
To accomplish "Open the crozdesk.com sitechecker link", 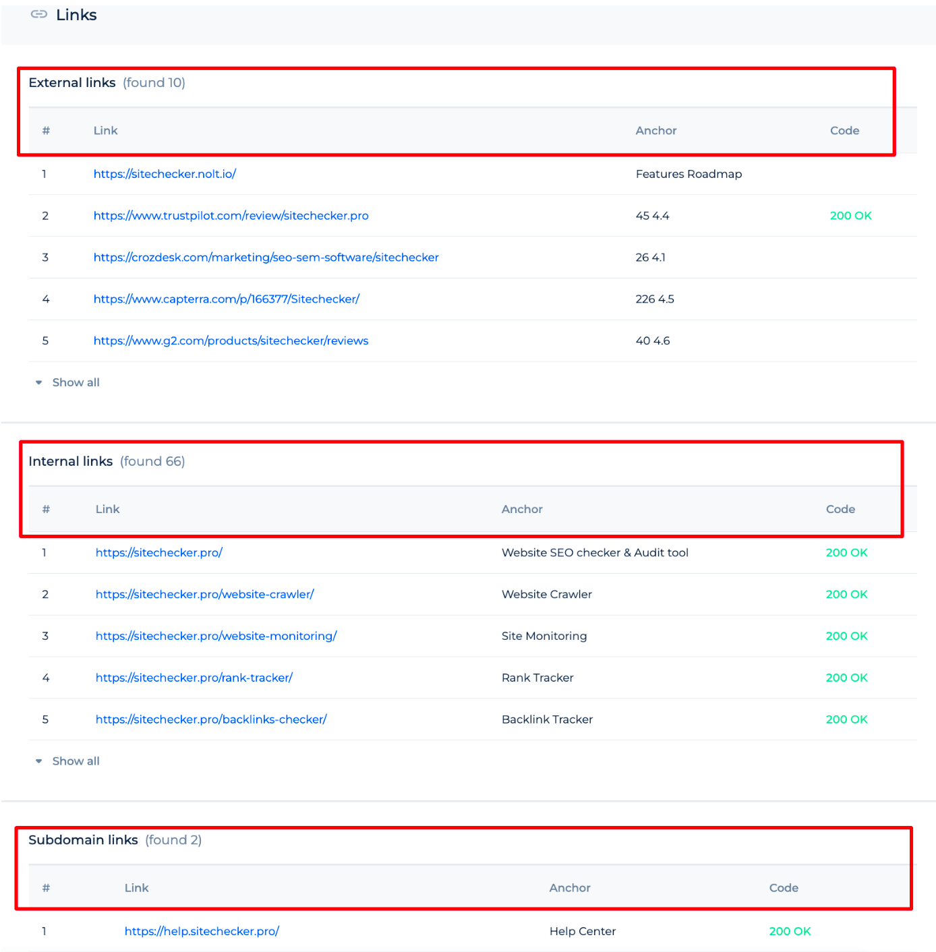I will click(x=266, y=258).
